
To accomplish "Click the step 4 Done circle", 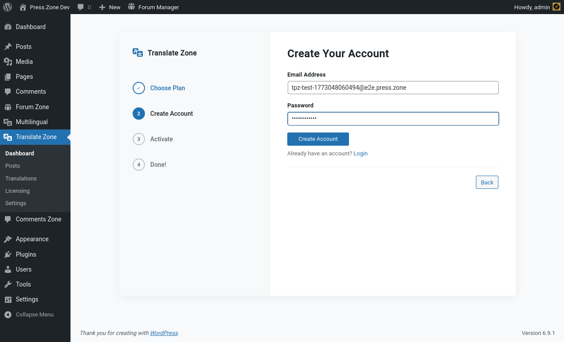I will [x=139, y=165].
